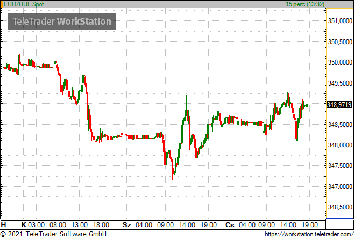Image resolution: width=354 pixels, height=239 pixels.
Task: Click the 350,5000 price axis label
Action: click(x=340, y=41)
